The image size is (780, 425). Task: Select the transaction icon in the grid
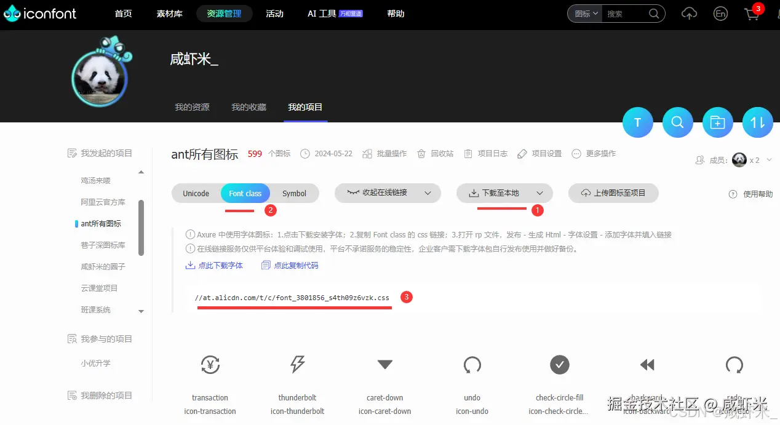[x=210, y=365]
